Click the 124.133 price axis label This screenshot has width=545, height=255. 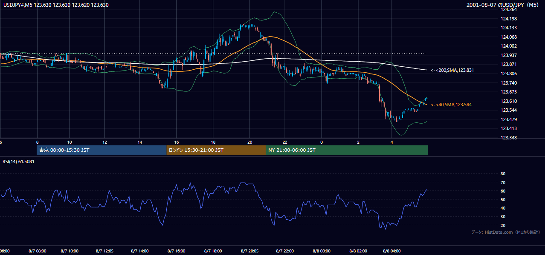508,28
